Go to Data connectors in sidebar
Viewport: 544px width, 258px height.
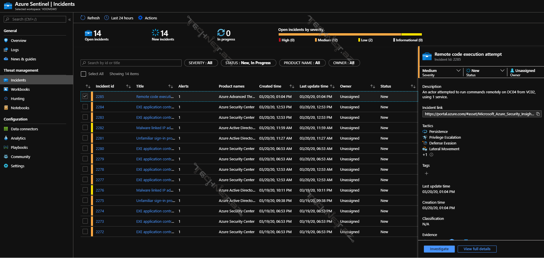[x=24, y=129]
